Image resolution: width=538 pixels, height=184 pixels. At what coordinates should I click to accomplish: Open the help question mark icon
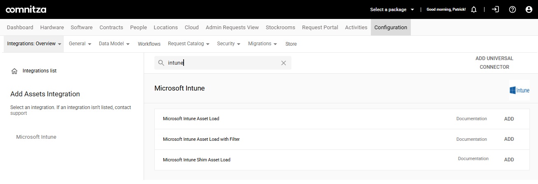(512, 9)
